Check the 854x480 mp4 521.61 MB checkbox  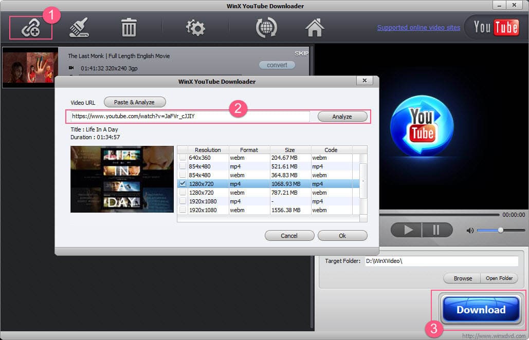pos(183,166)
